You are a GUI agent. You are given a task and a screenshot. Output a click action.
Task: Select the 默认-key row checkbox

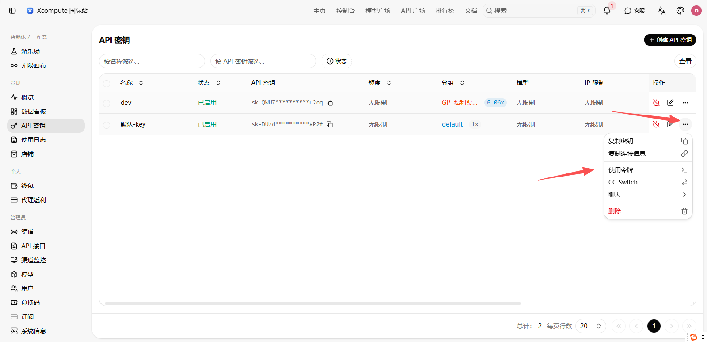[106, 125]
